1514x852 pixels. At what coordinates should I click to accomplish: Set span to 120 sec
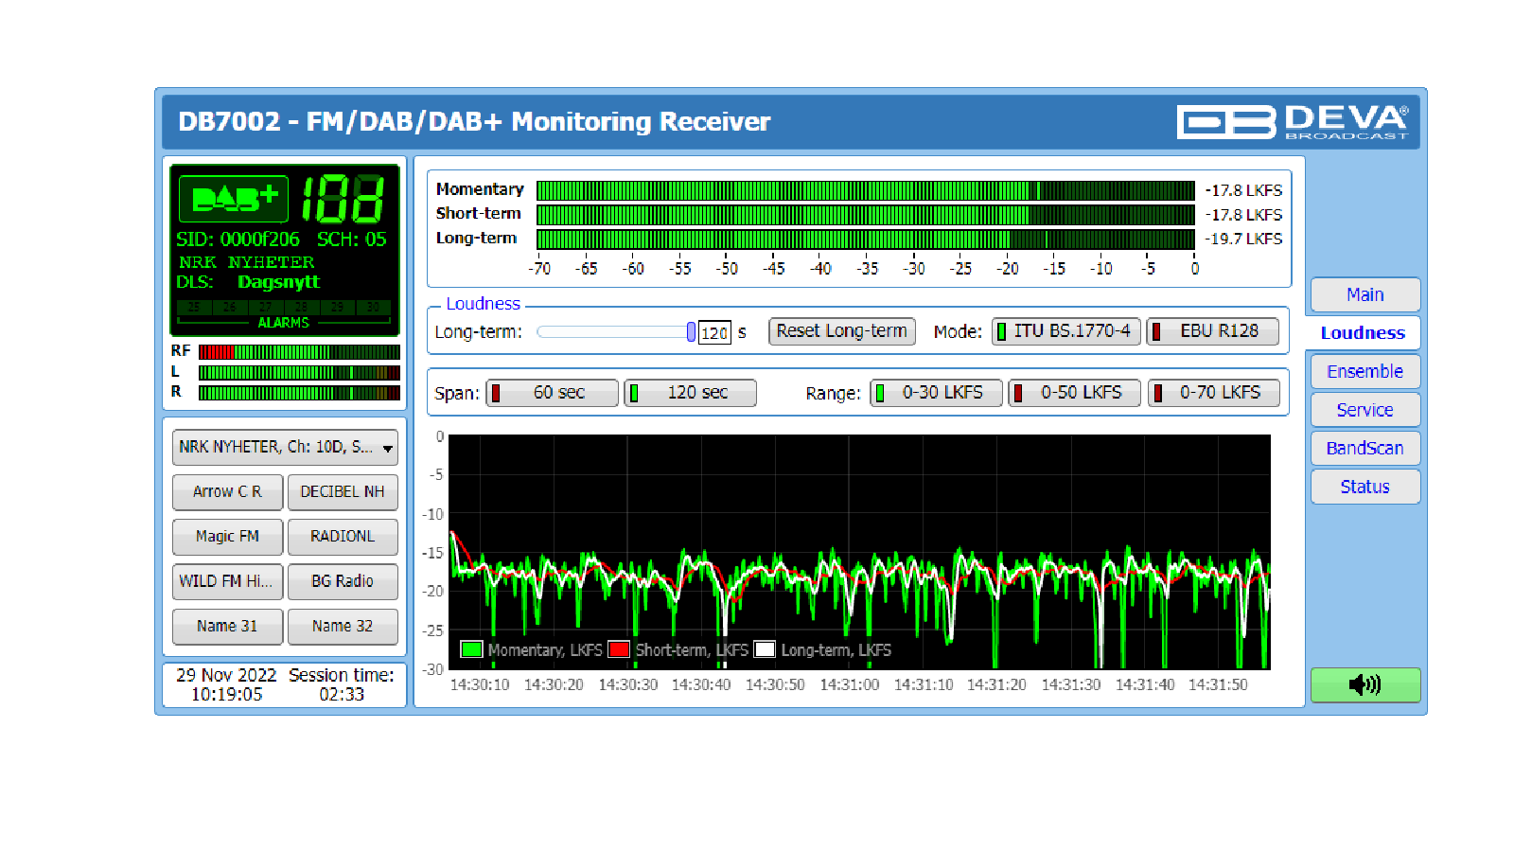click(691, 393)
